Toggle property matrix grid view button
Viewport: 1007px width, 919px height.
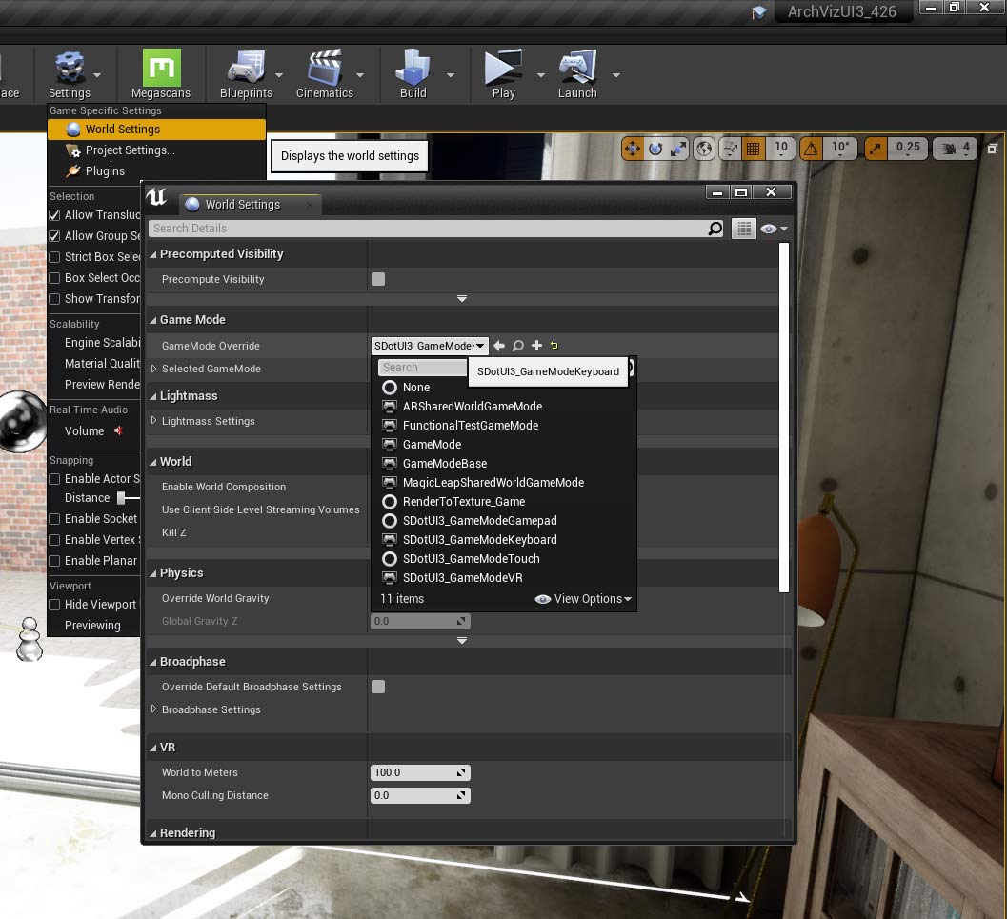coord(744,229)
